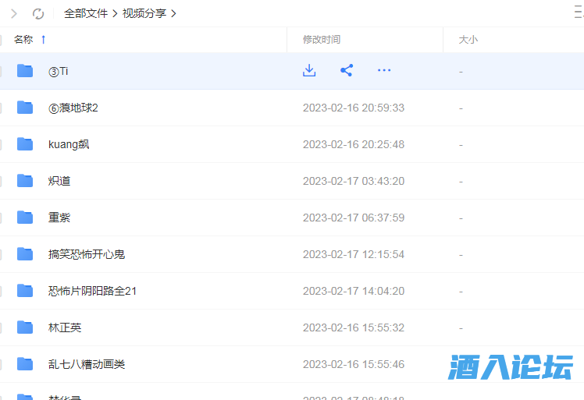
Task: Select the 重紫 folder row
Action: (x=156, y=218)
